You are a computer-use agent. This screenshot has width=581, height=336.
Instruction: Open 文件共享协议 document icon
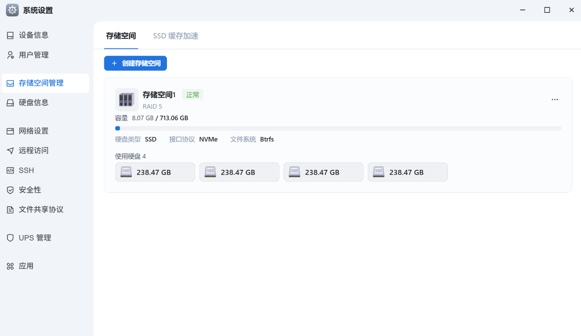10,210
